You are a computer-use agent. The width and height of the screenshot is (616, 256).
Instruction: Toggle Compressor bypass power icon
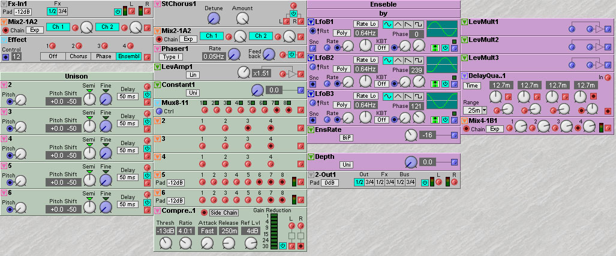pos(283,246)
